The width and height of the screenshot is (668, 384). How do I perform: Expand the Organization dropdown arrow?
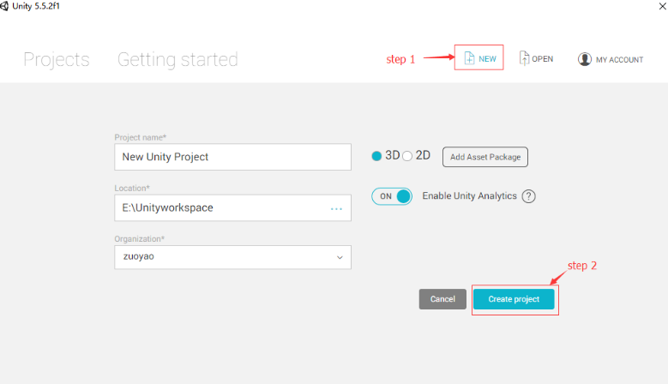(340, 257)
